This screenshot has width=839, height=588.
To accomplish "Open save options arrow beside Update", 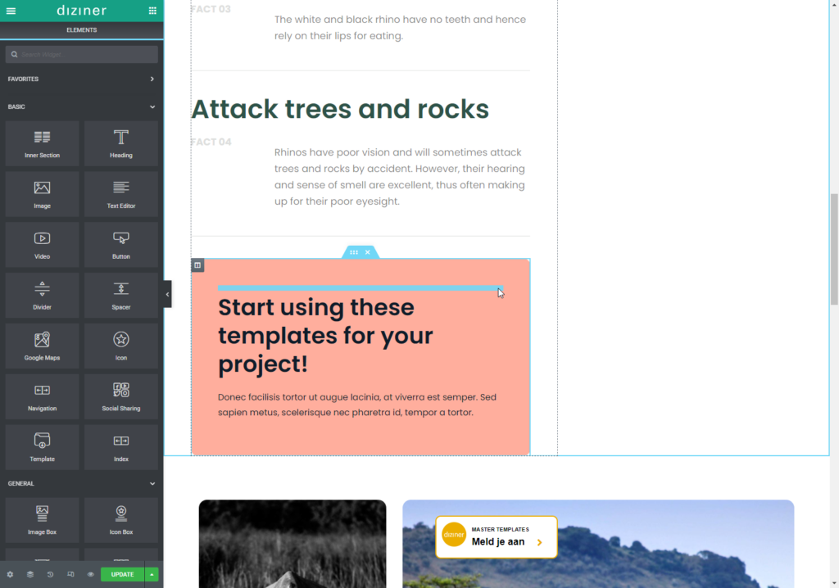I will pyautogui.click(x=152, y=574).
